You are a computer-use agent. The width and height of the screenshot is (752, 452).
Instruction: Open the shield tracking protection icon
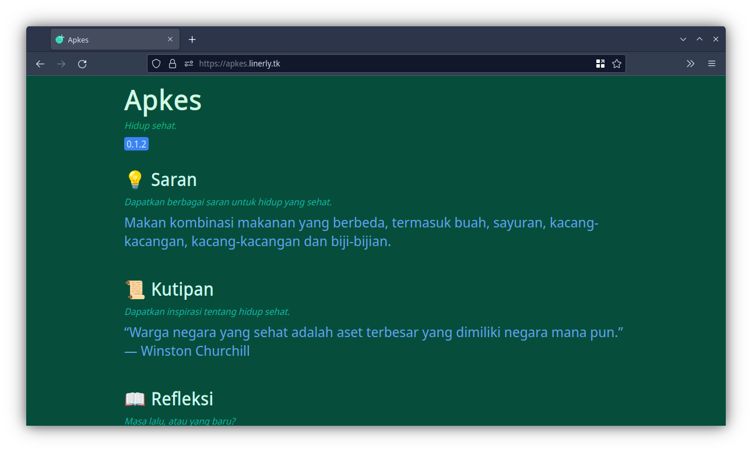(x=156, y=64)
